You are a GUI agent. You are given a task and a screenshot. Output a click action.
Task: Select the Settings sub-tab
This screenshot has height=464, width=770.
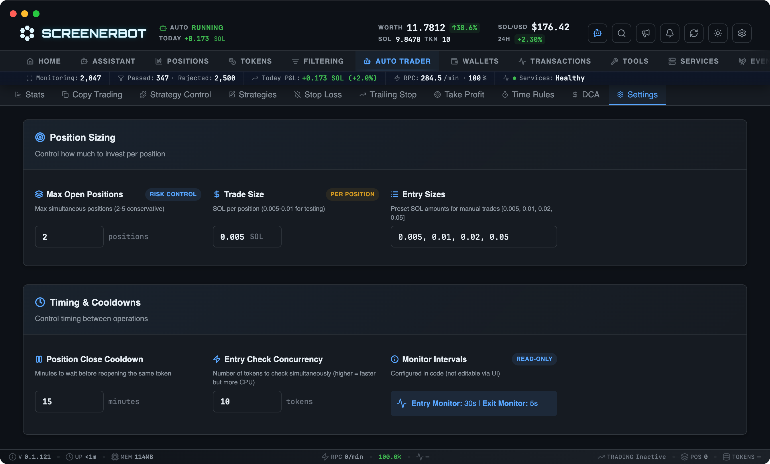[637, 95]
